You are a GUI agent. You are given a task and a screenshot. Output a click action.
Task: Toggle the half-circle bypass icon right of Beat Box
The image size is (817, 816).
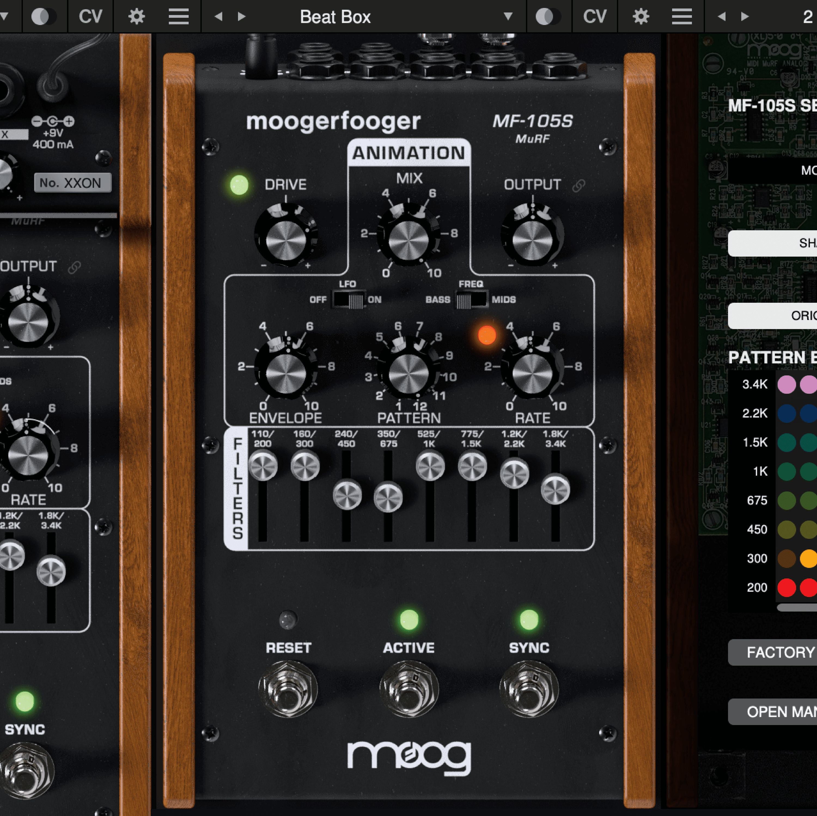coord(548,17)
